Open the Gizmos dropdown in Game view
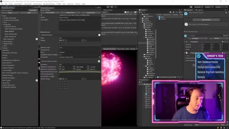The image size is (229, 129). click(133, 49)
